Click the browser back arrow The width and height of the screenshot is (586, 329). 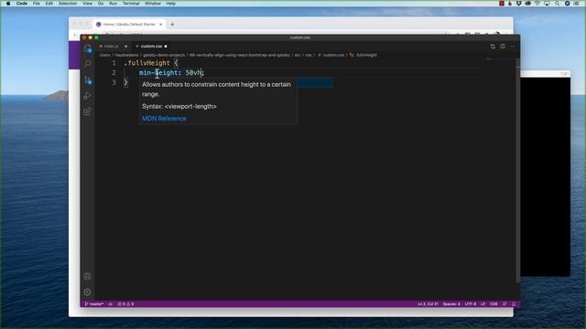[x=75, y=35]
